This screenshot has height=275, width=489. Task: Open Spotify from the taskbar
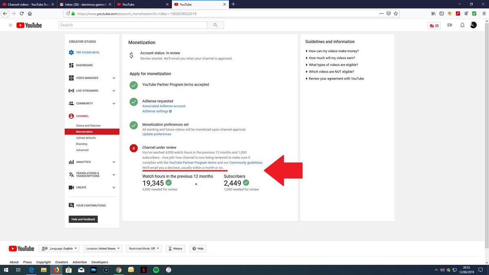[x=156, y=270]
